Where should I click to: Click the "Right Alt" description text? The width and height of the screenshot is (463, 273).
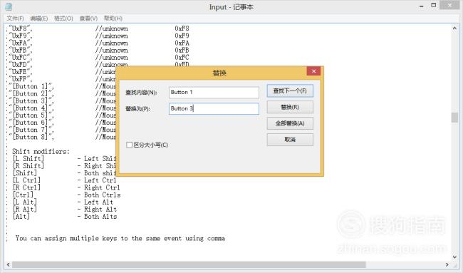point(100,209)
